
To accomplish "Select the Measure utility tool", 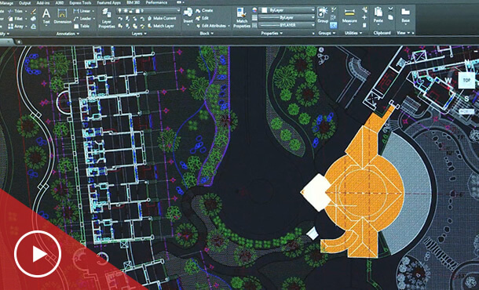I will (349, 16).
